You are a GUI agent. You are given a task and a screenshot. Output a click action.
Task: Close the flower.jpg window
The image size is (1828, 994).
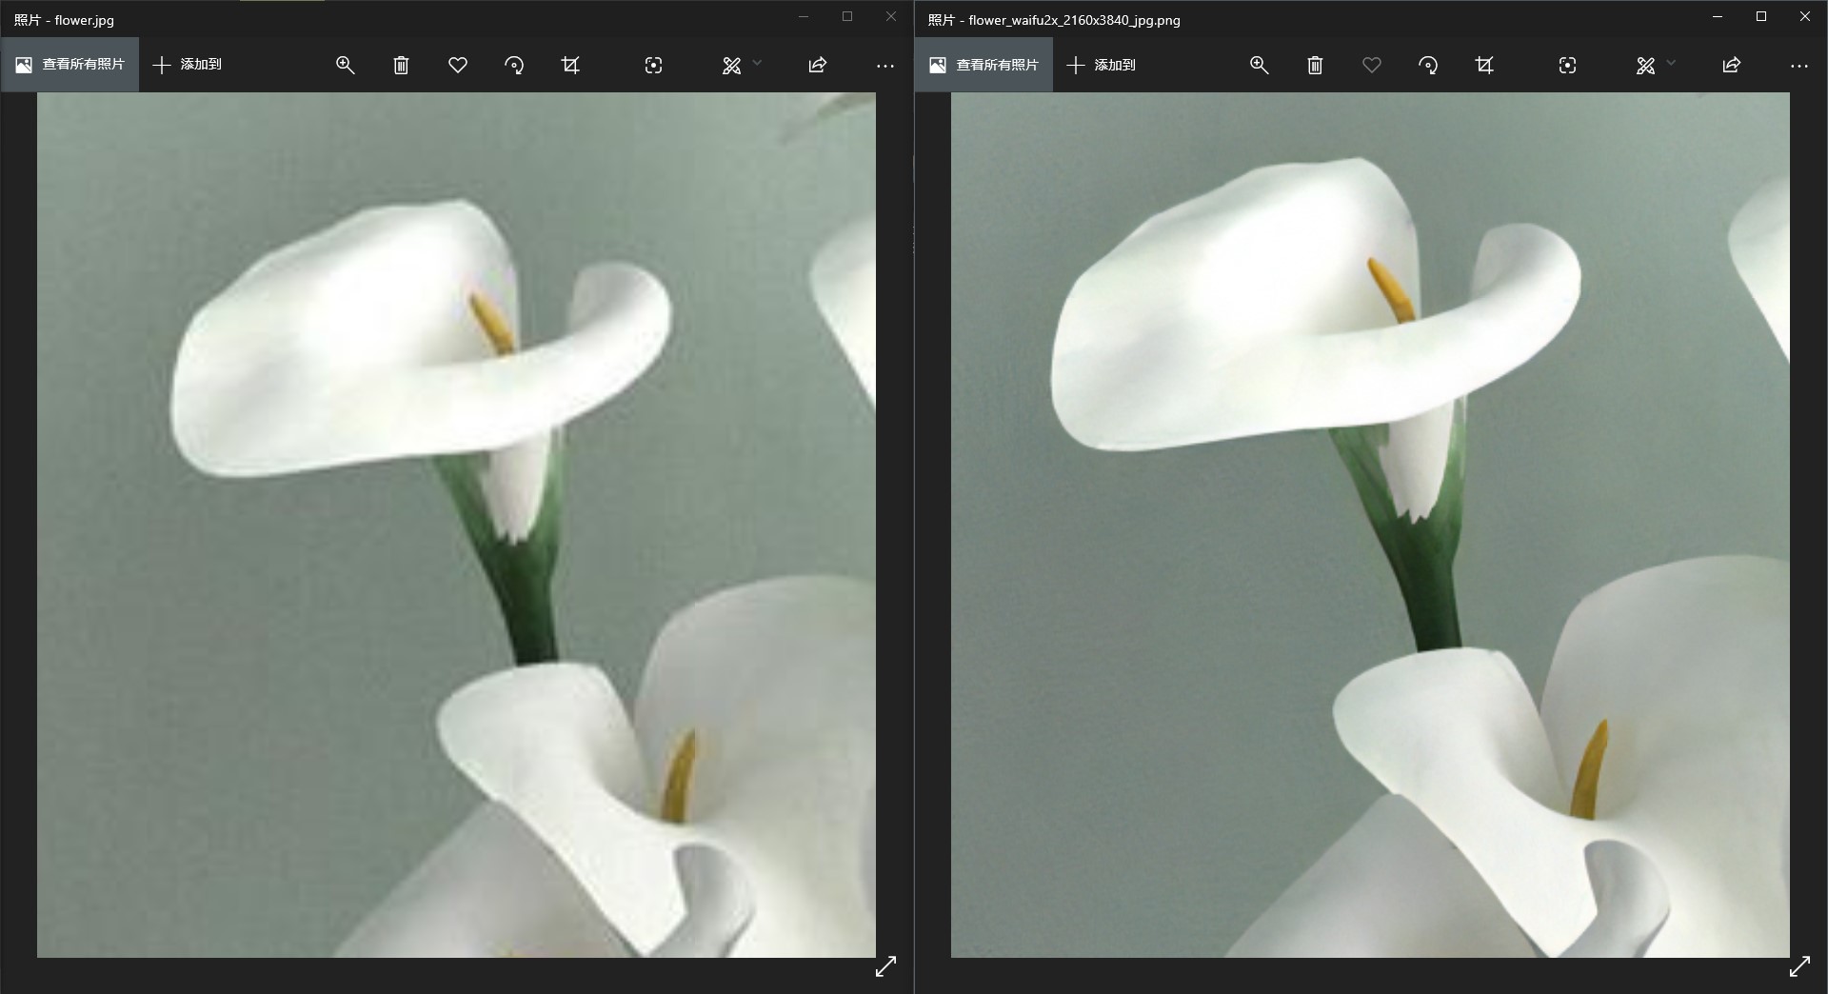click(891, 16)
